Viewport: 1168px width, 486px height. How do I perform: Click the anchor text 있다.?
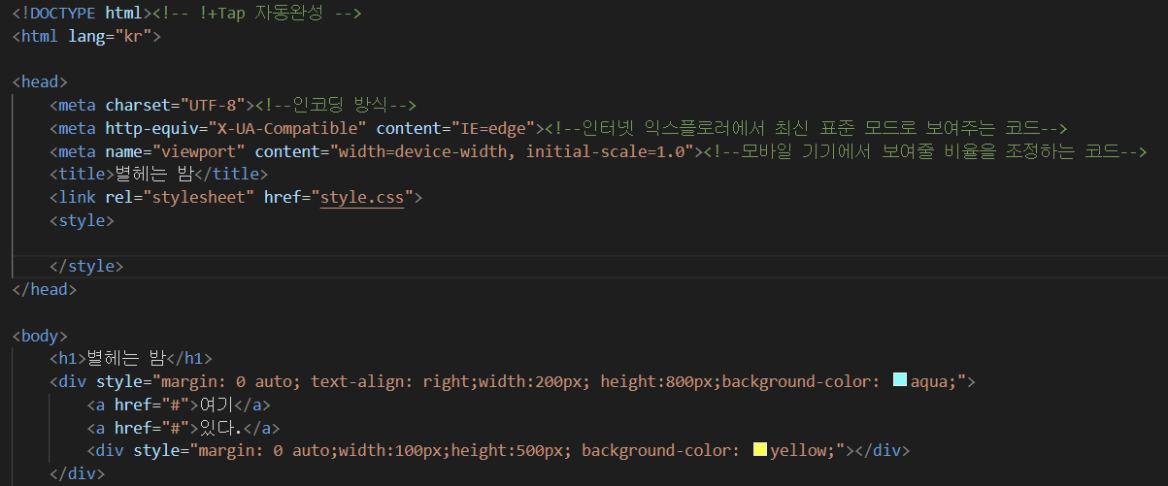click(220, 428)
